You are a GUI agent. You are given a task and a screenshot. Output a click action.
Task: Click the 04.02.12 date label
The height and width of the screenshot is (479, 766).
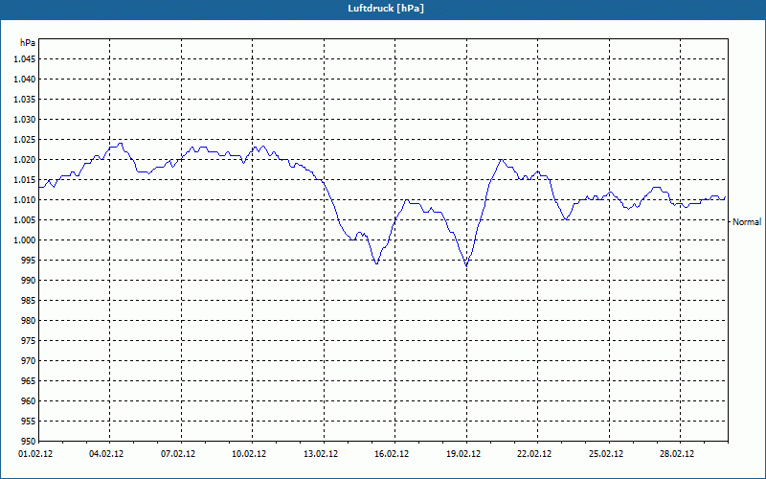coord(106,454)
